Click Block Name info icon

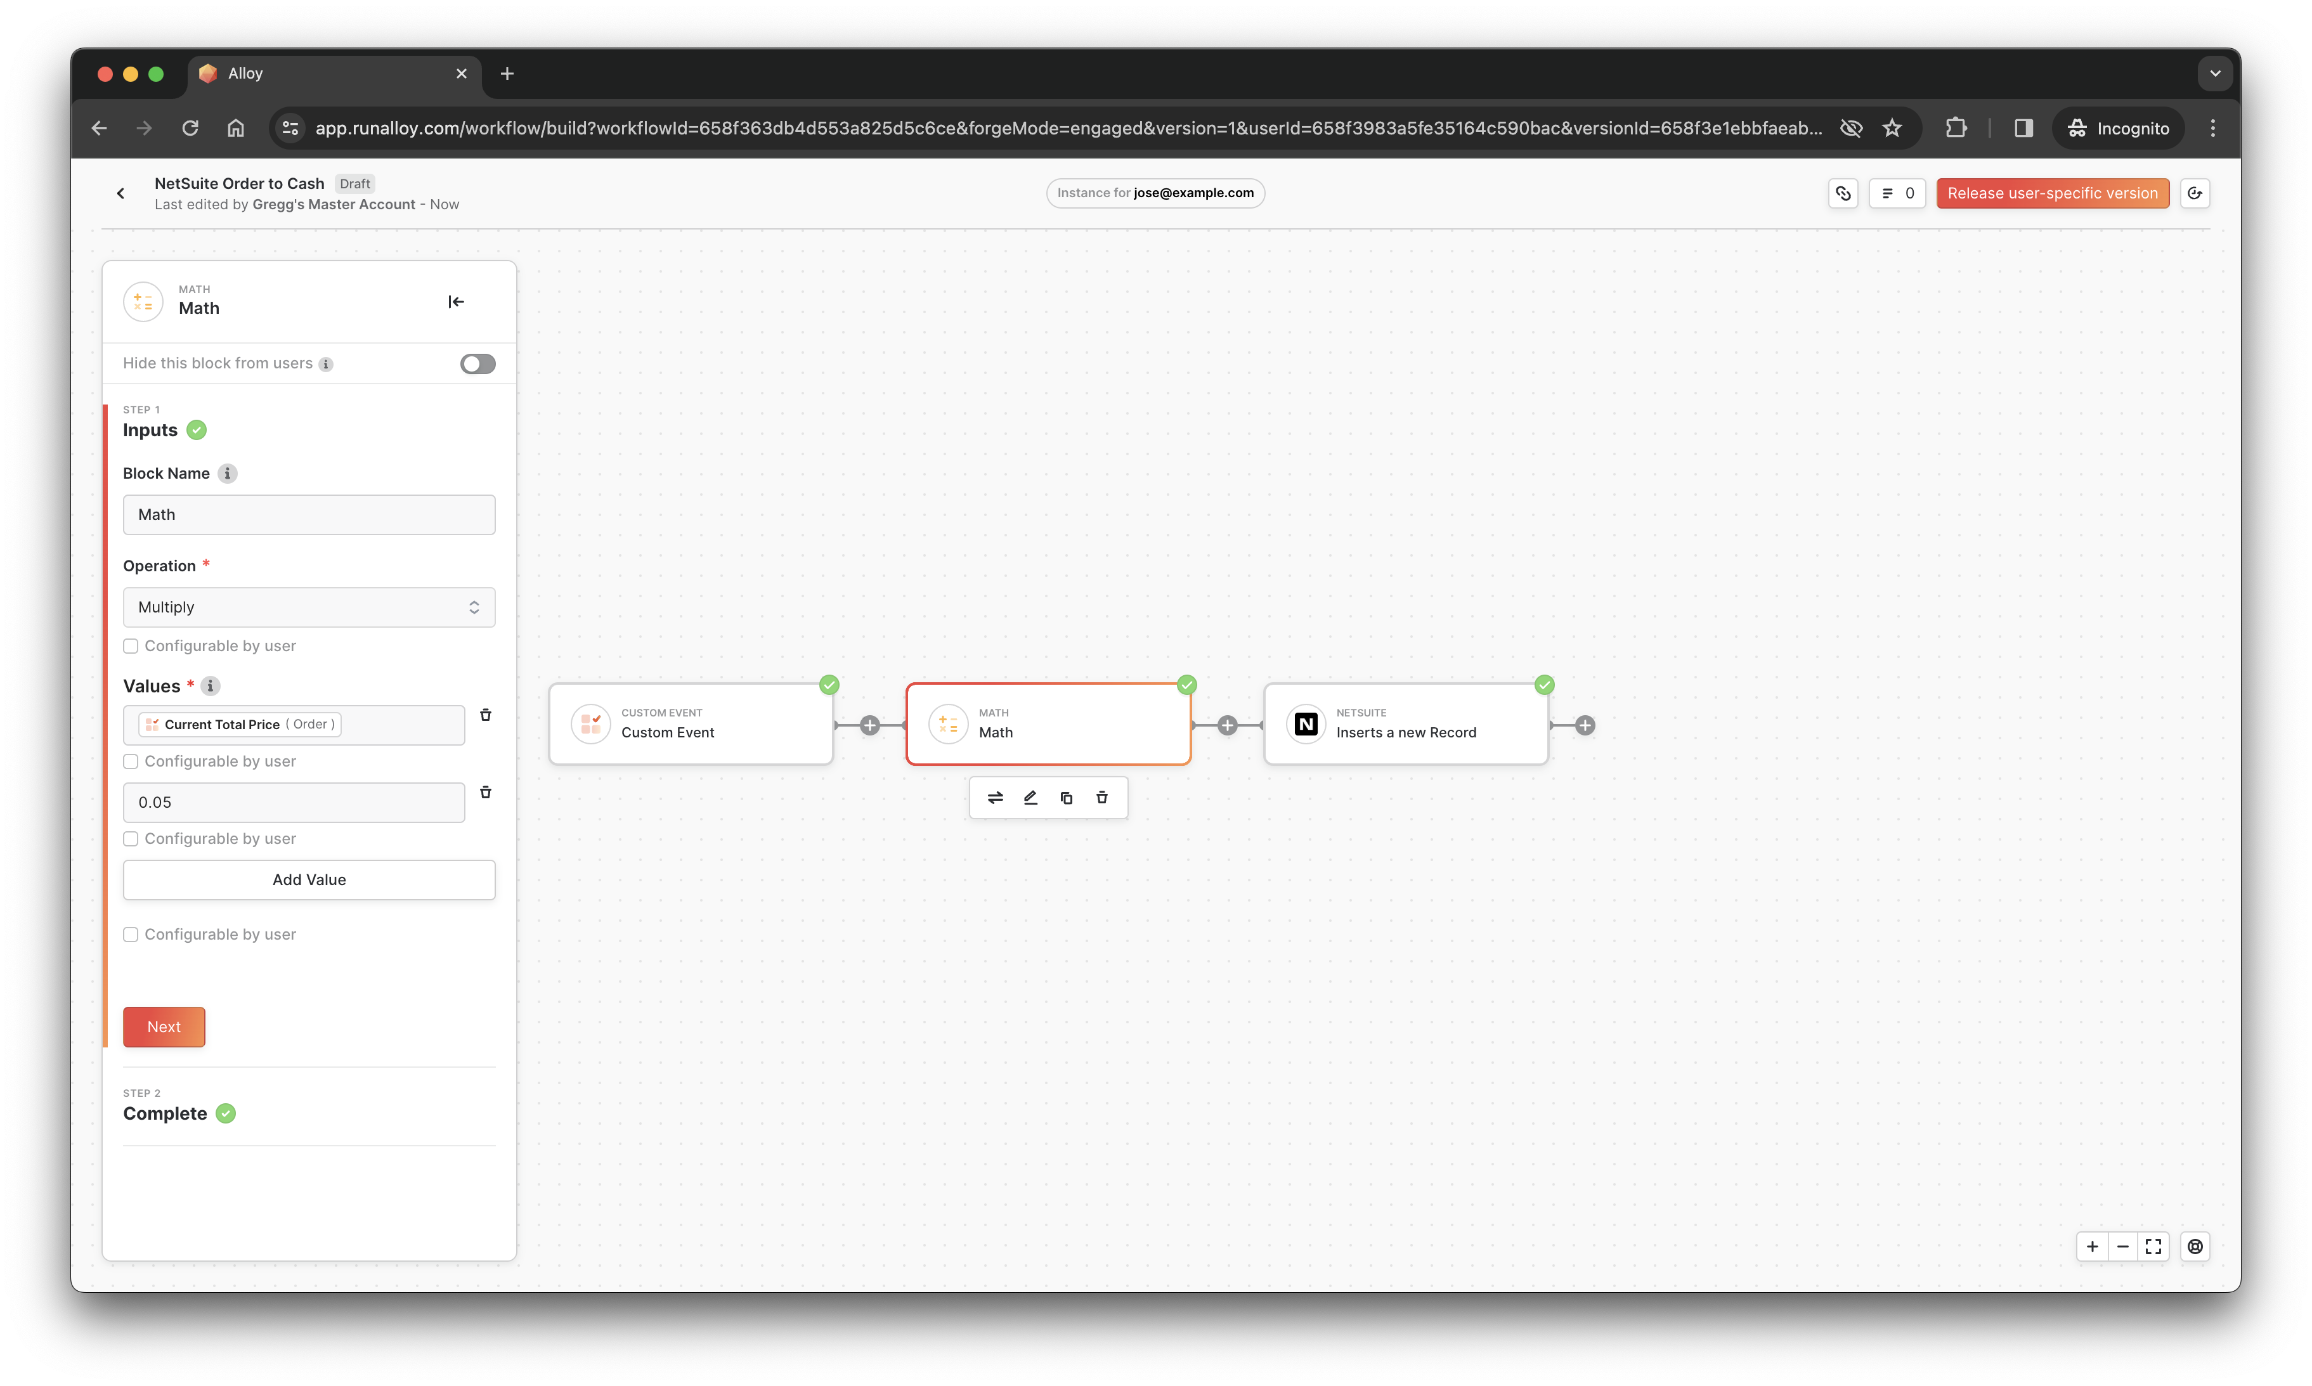tap(227, 474)
